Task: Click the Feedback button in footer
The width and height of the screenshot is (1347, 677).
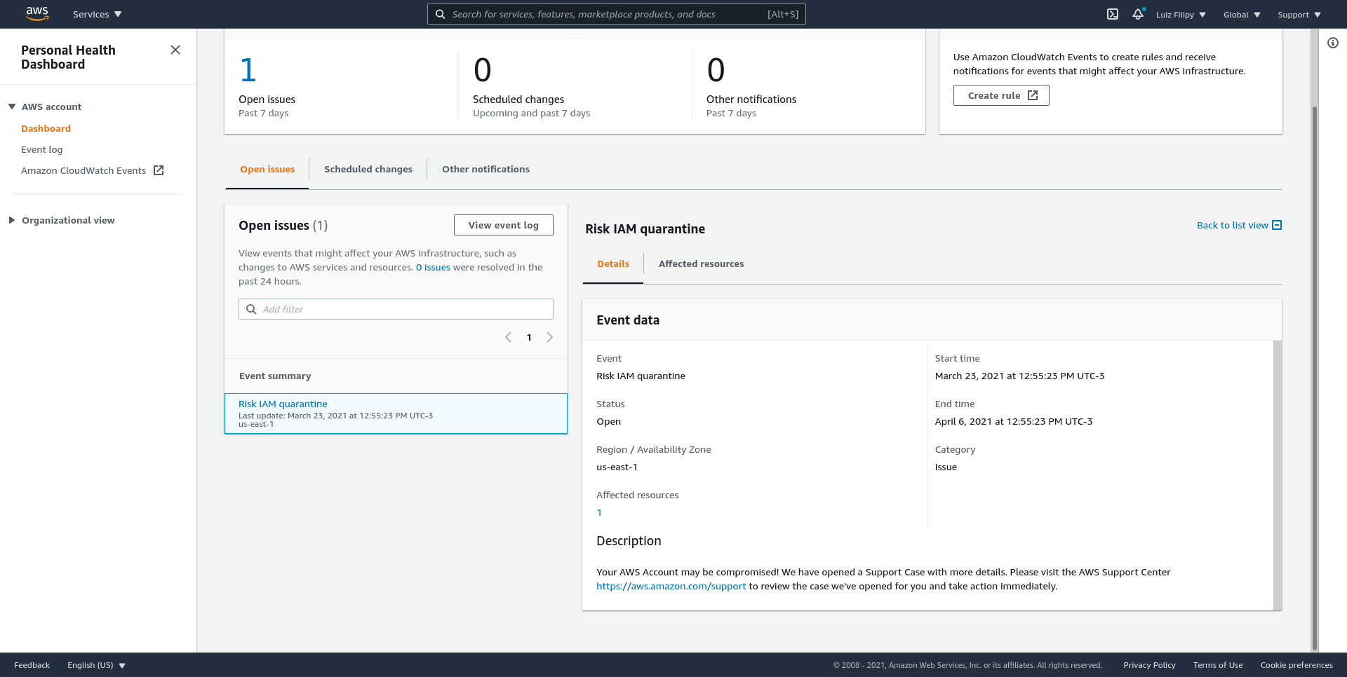Action: coord(32,665)
